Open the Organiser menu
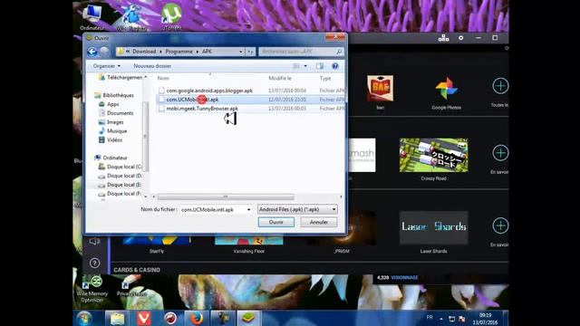 [x=107, y=66]
